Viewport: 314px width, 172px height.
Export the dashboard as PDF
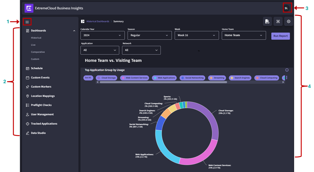pos(267,22)
